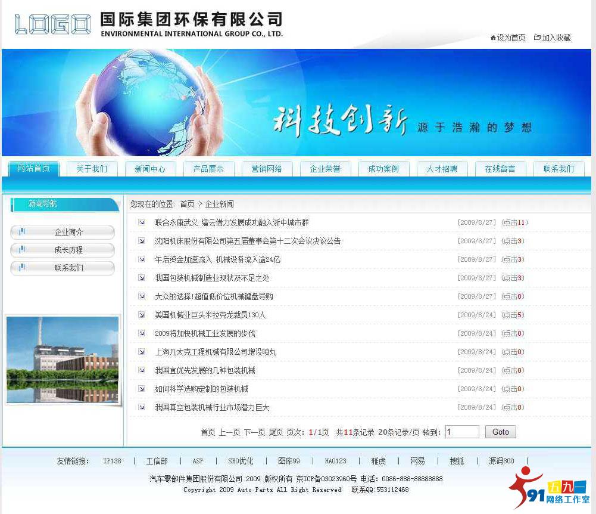Select 人才招聘 in the top navigation
The width and height of the screenshot is (596, 514).
442,169
